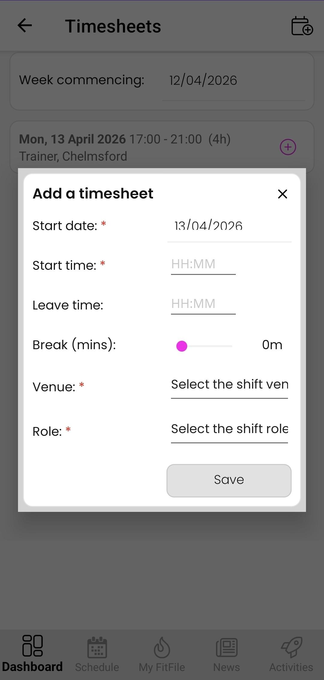This screenshot has height=680, width=324.
Task: Switch to the Schedule tab
Action: (x=97, y=653)
